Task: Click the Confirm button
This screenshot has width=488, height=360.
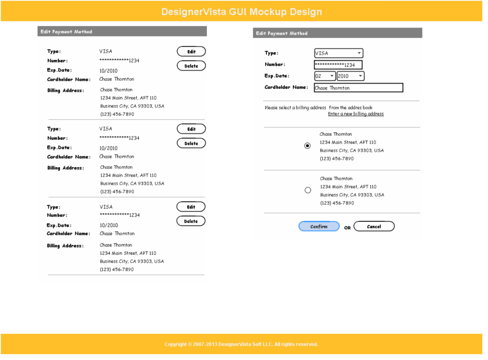Action: click(x=319, y=226)
